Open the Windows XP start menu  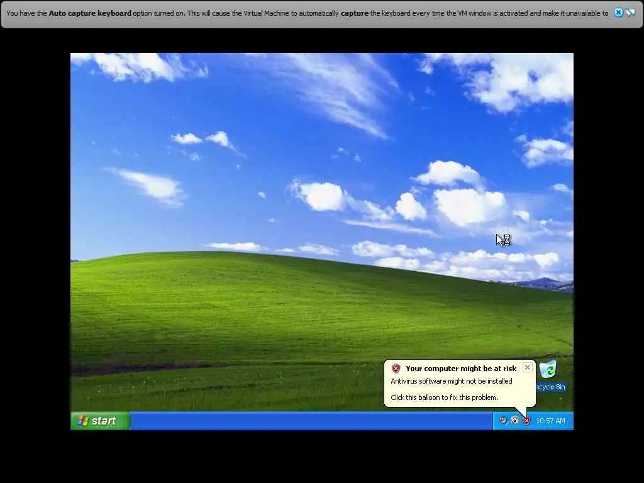click(100, 421)
